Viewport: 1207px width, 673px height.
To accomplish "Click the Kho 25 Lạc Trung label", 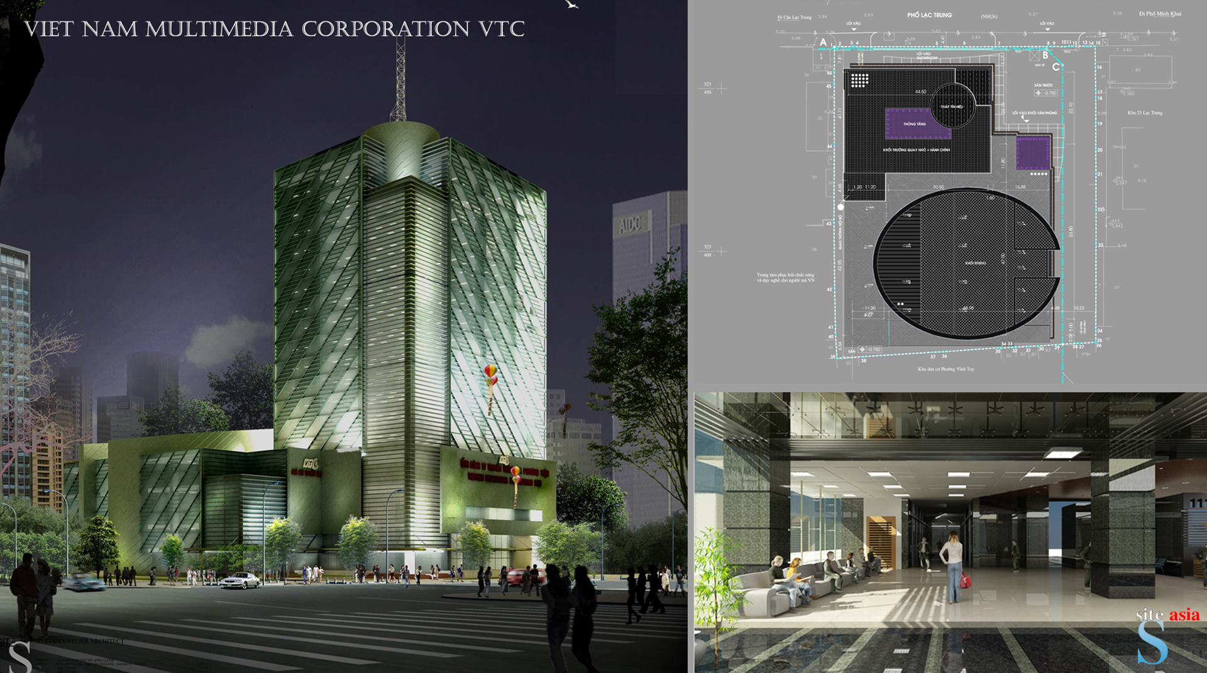I will pyautogui.click(x=1145, y=113).
